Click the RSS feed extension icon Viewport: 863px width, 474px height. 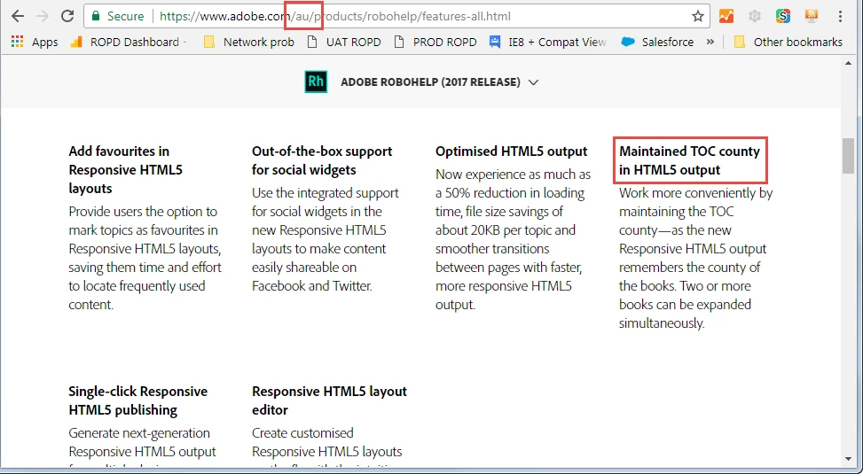tap(812, 16)
